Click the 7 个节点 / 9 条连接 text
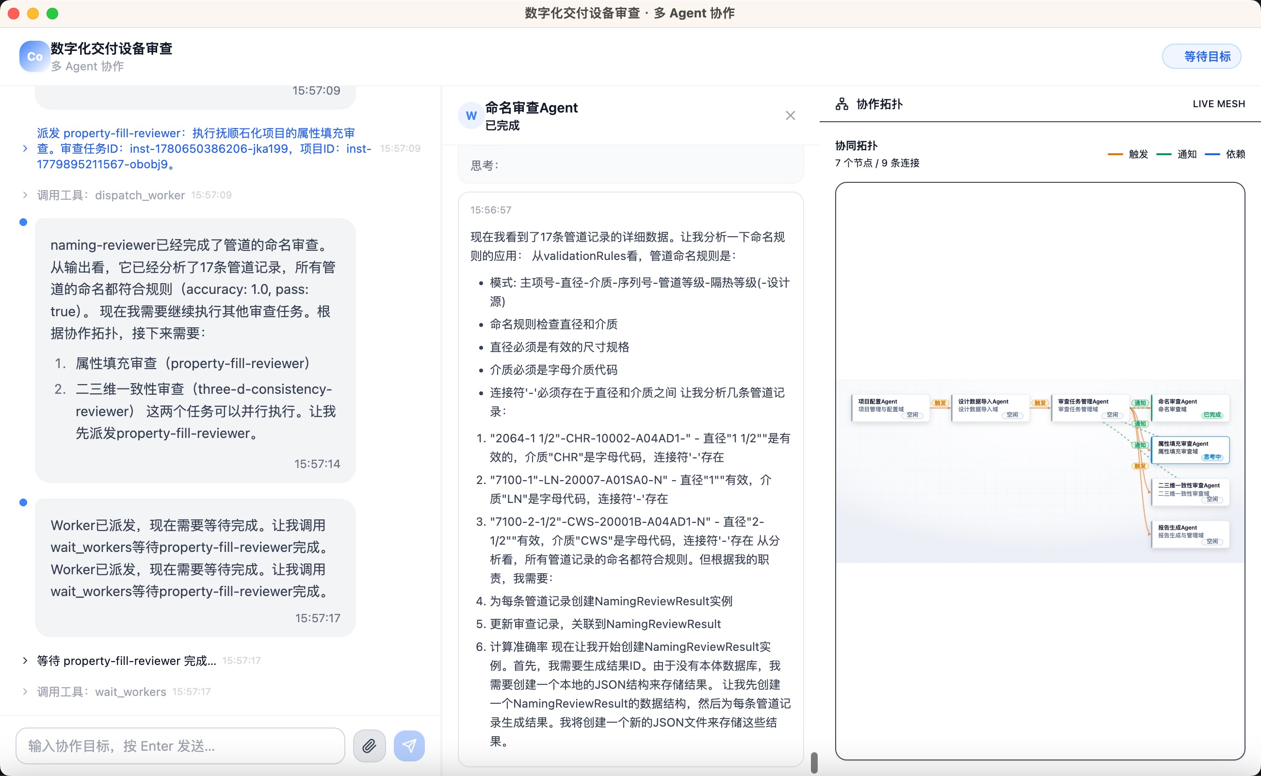Screen dimensions: 1261x776 tap(877, 162)
